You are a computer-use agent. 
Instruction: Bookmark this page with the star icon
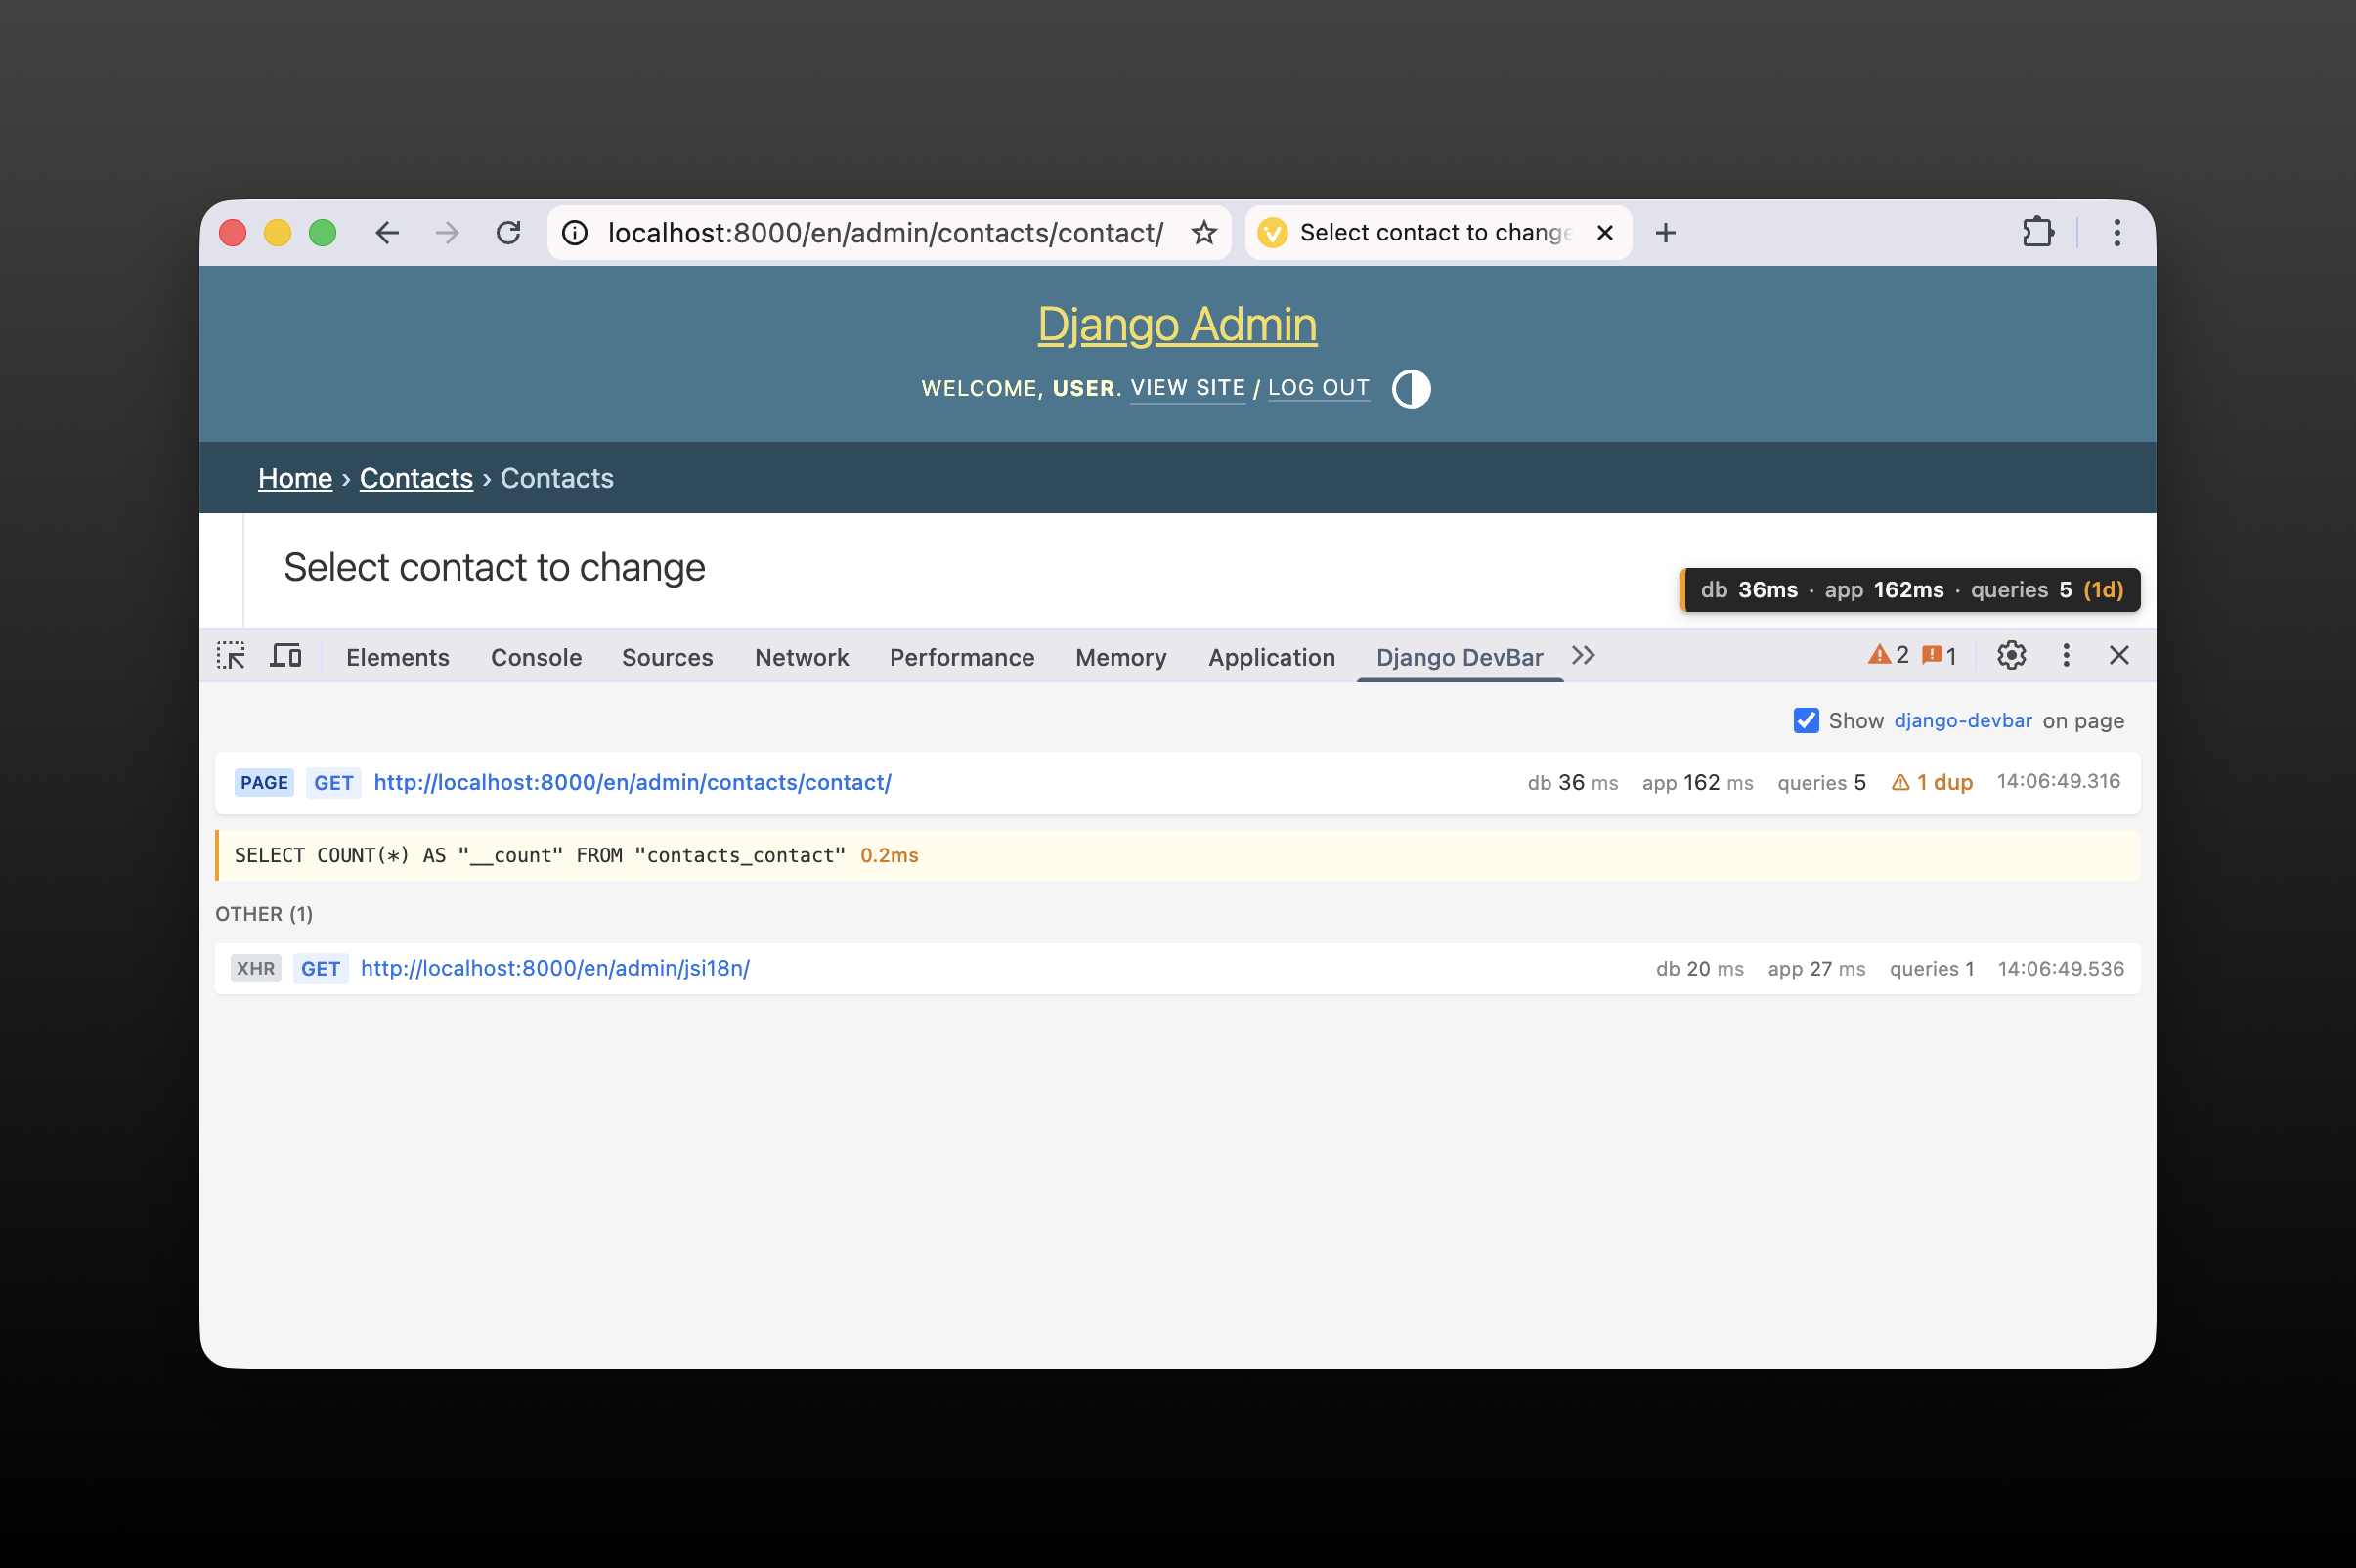(x=1203, y=233)
